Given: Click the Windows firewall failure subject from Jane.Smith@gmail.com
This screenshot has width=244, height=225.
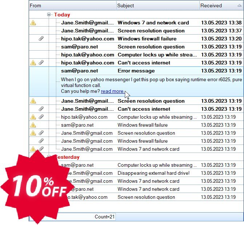Looking at the screenshot, I should pyautogui.click(x=143, y=141).
